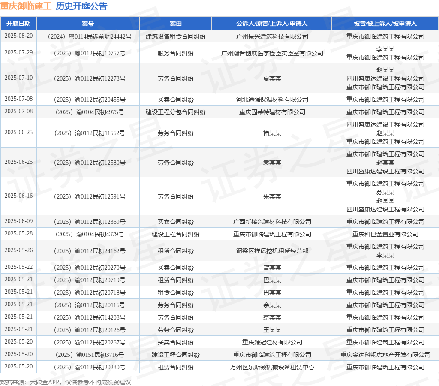Click the date 2025-07-10
Screen dimensions: 439x386
point(18,78)
